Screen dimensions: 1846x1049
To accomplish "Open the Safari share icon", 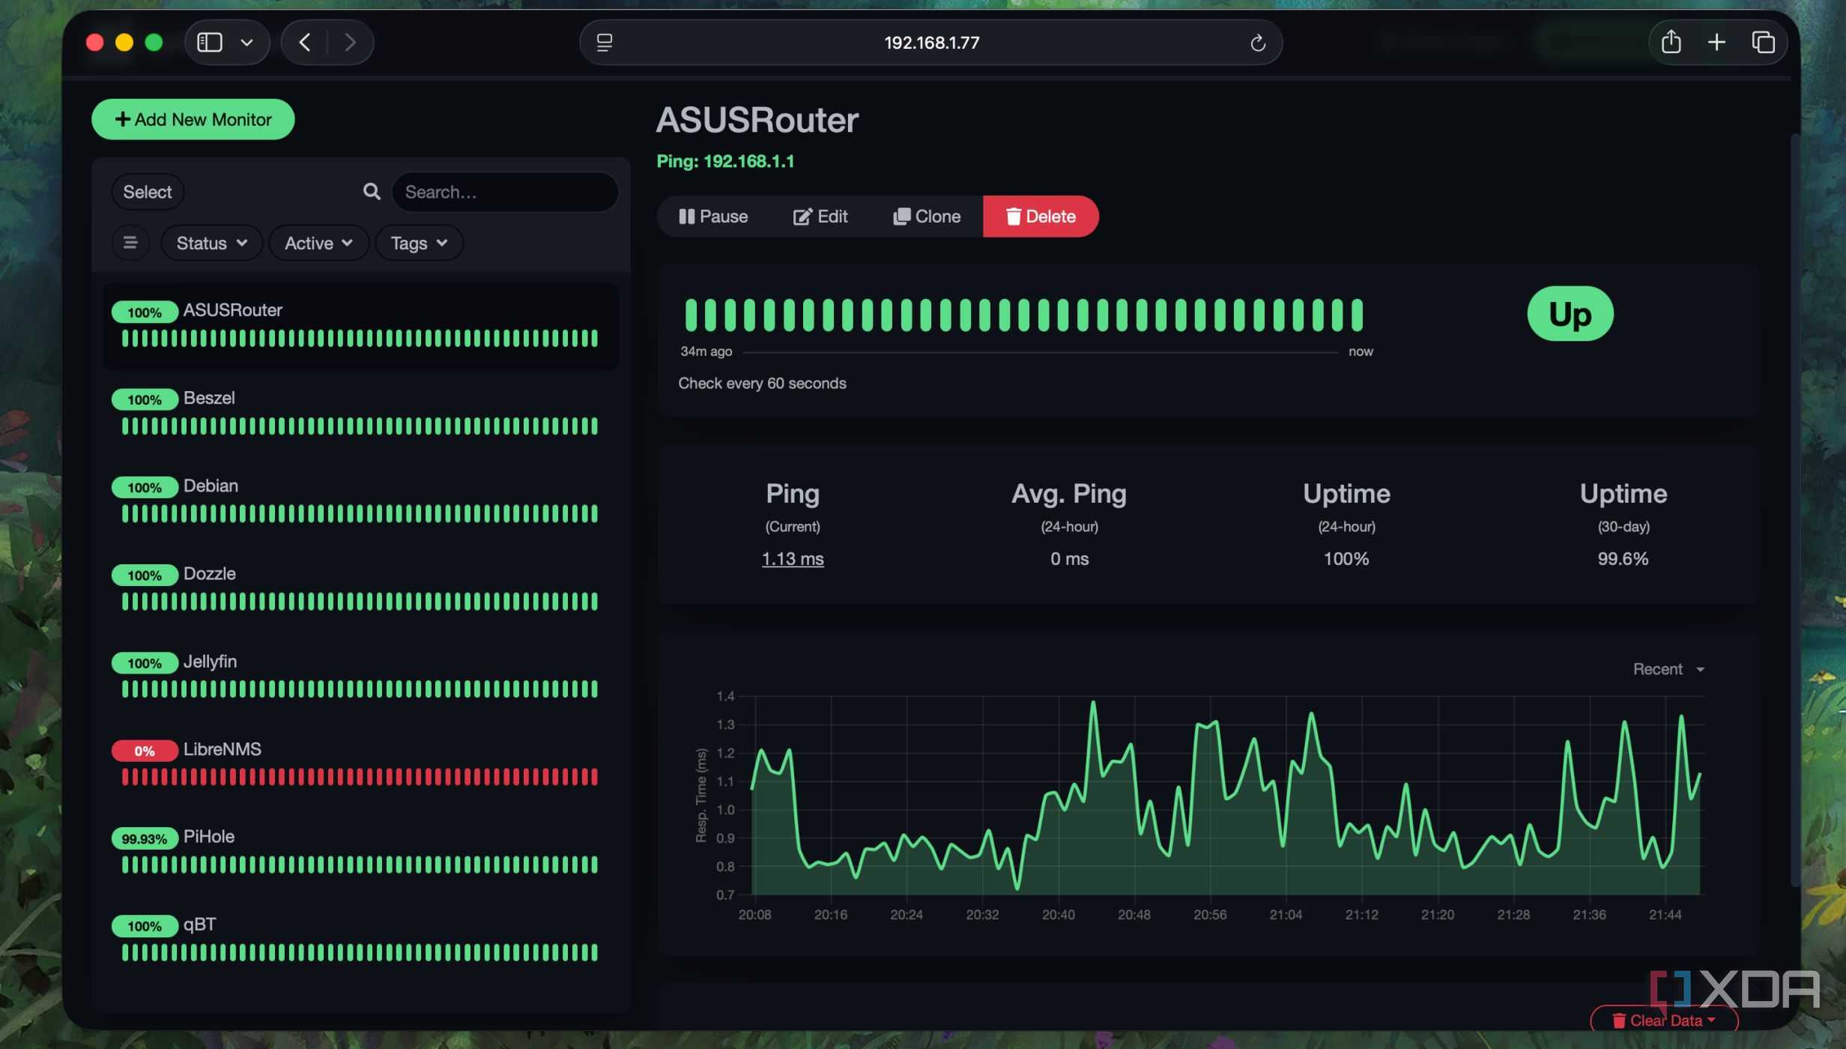I will [1671, 42].
